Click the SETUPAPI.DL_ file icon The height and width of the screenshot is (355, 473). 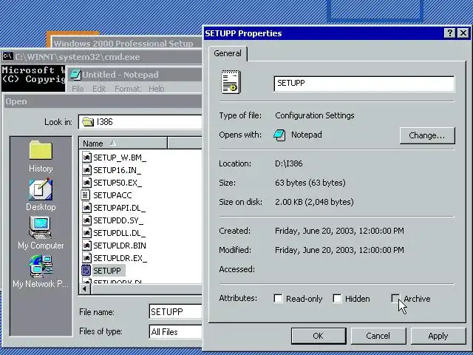tap(86, 208)
